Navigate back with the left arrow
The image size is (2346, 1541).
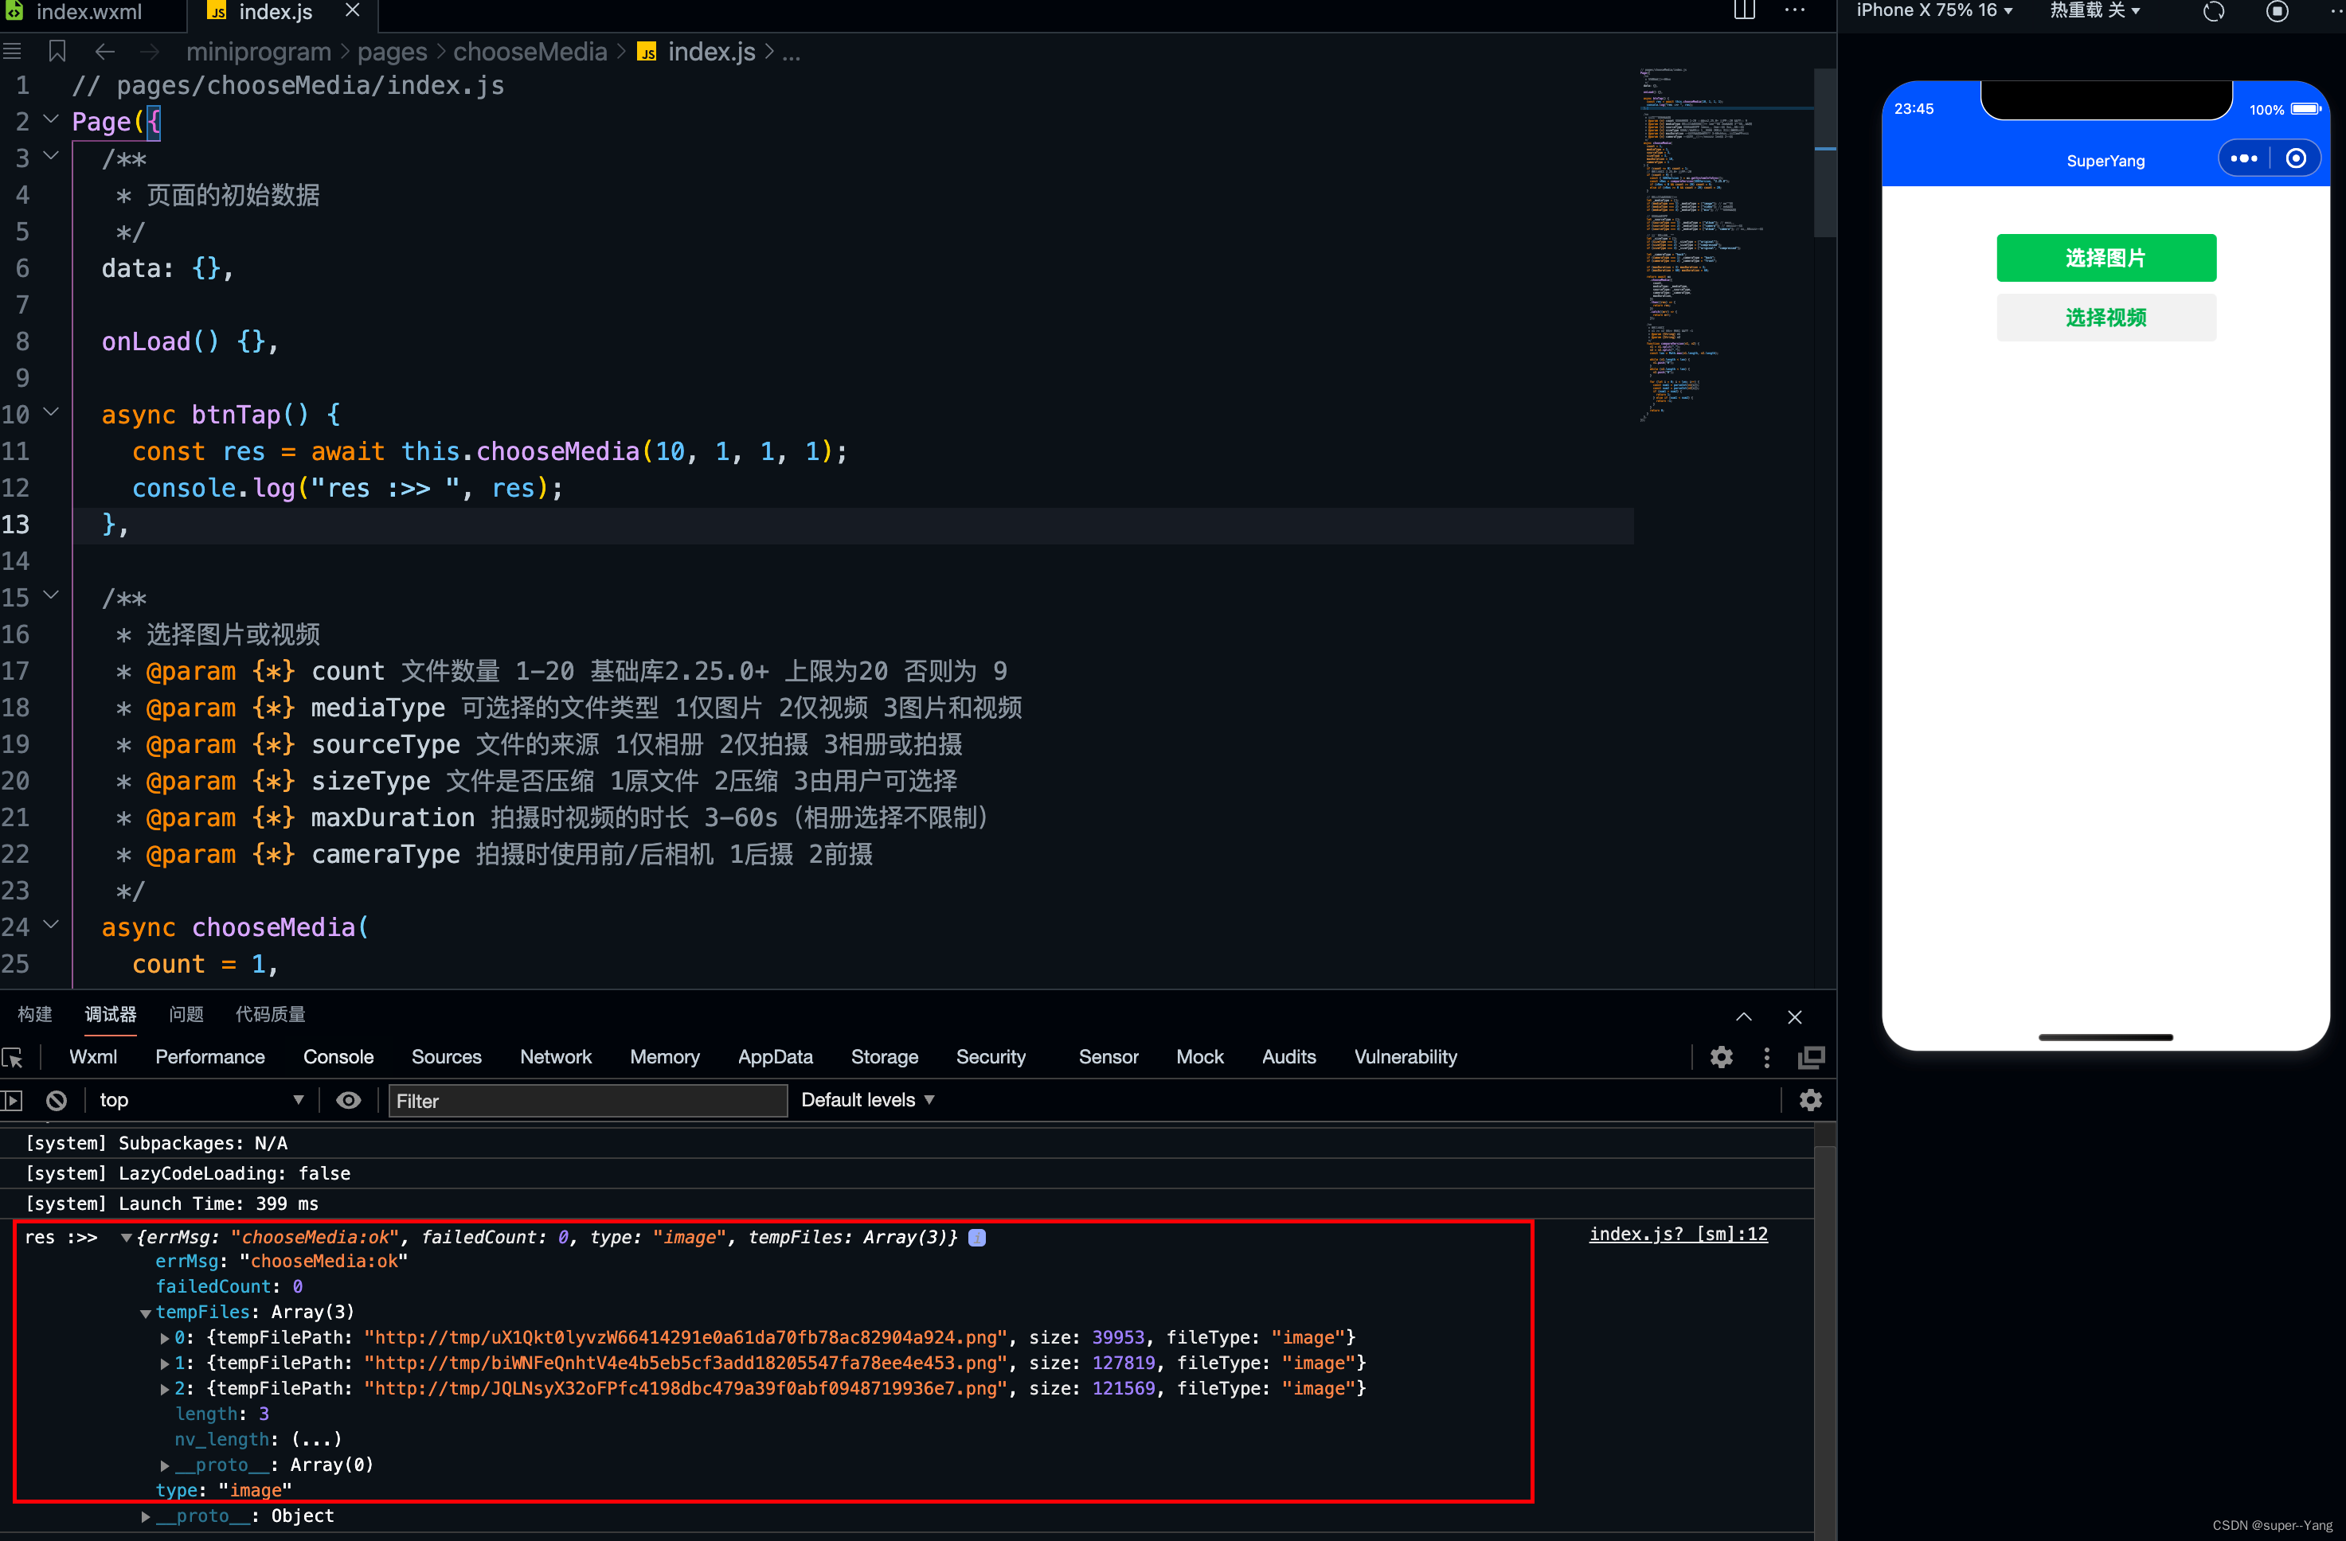[x=104, y=51]
